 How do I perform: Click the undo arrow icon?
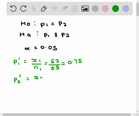coord(13,9)
